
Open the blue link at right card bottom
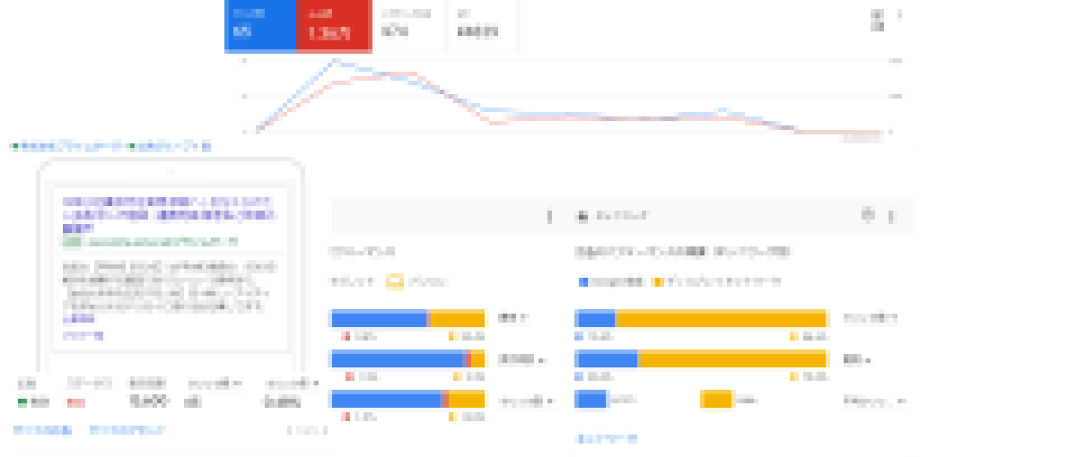[606, 439]
